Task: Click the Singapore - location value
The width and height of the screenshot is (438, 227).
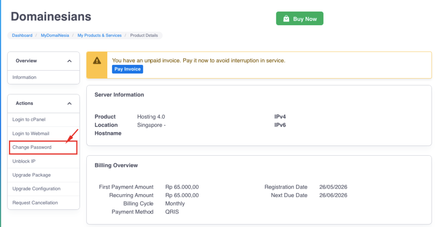Action: (151, 125)
